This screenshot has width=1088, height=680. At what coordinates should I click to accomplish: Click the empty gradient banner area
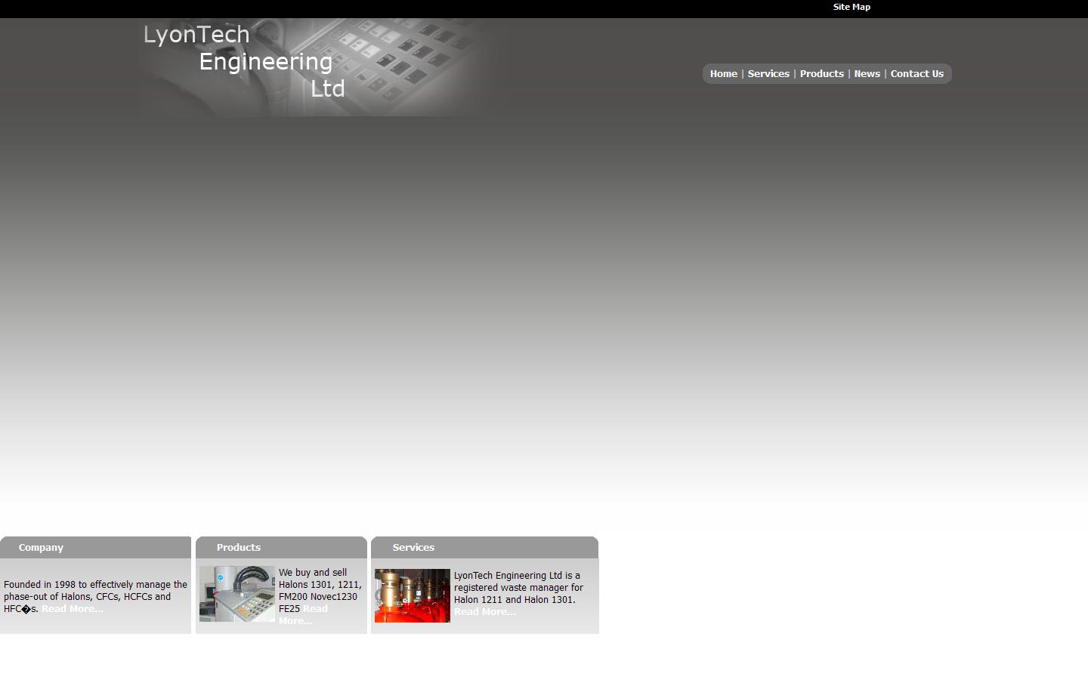(x=544, y=302)
